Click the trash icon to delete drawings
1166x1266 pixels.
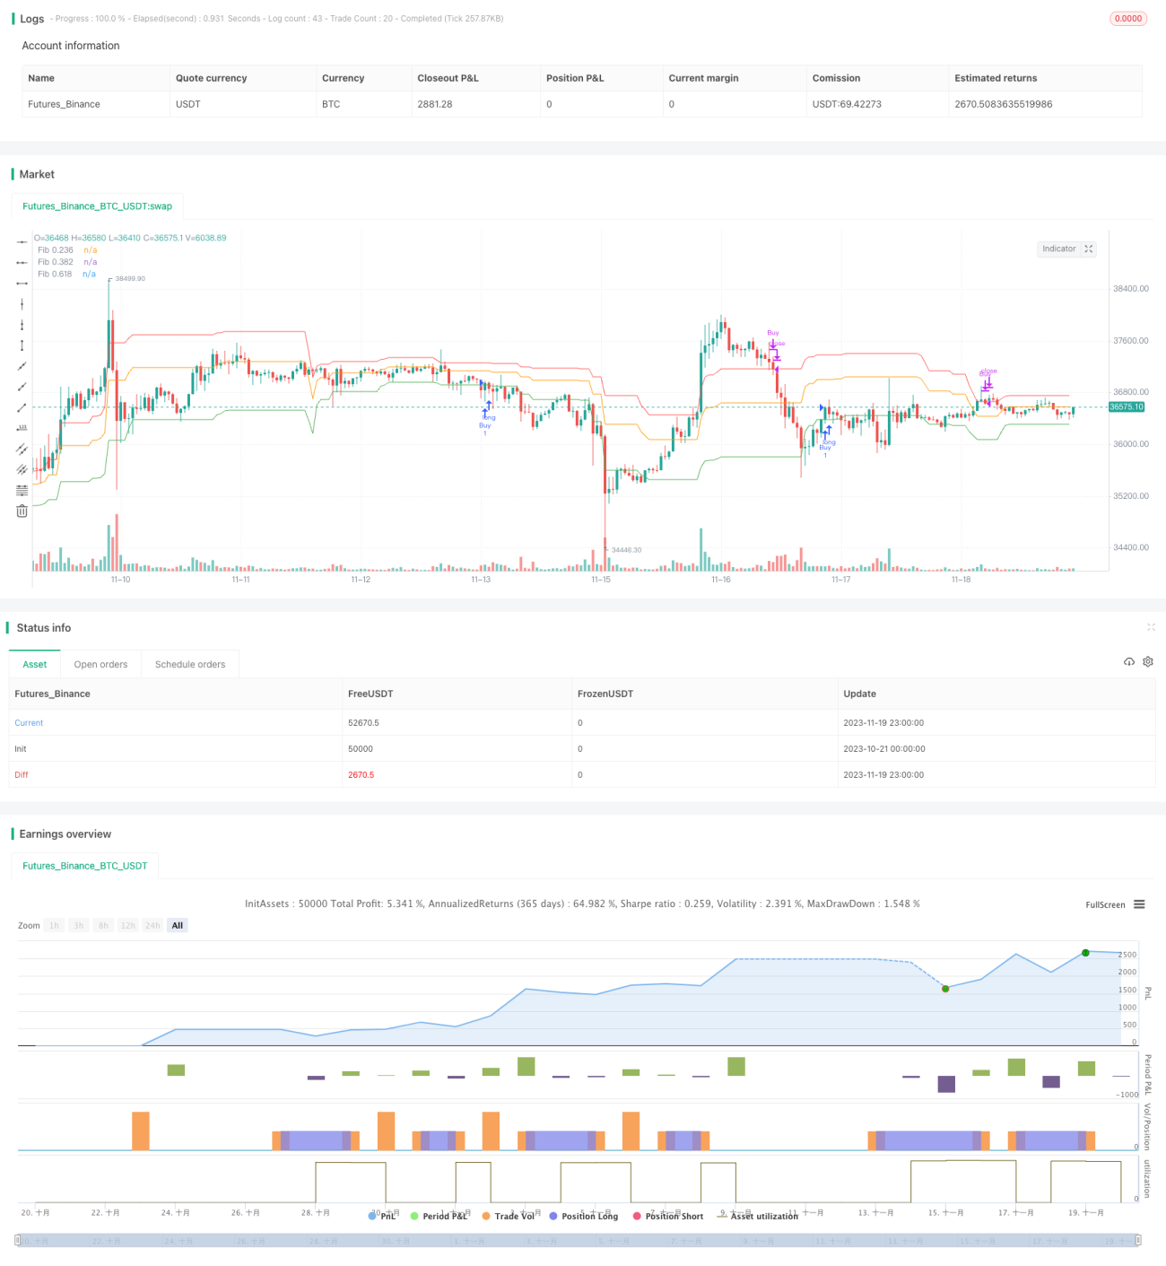click(22, 511)
